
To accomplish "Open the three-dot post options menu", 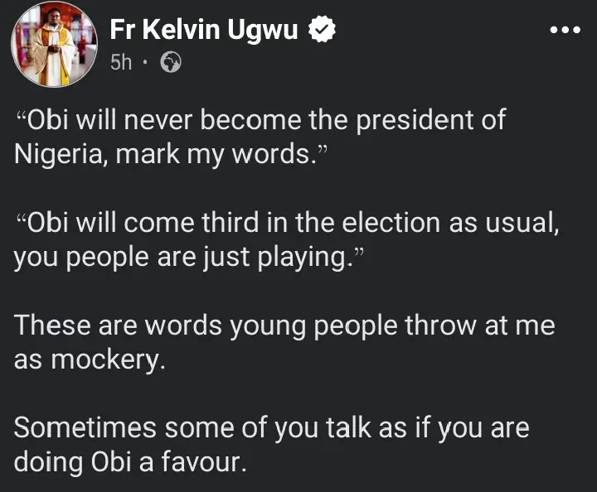I will pos(565,31).
